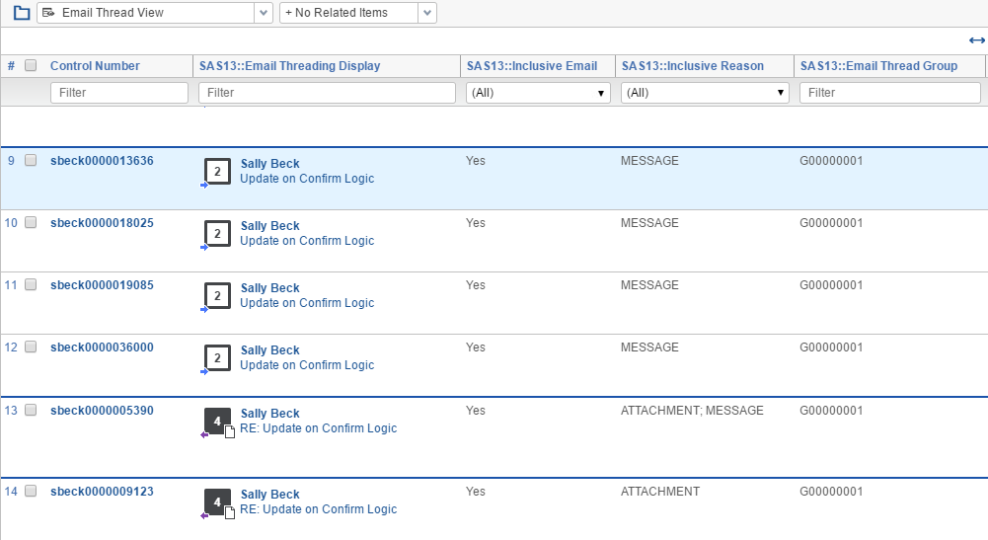Focus the Email Threading Display filter field
The image size is (988, 540).
(327, 93)
